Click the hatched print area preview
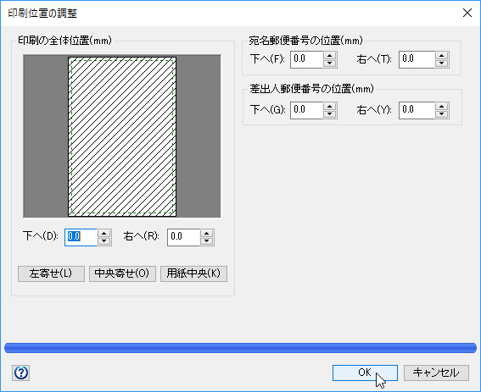This screenshot has height=392, width=481. [x=122, y=136]
